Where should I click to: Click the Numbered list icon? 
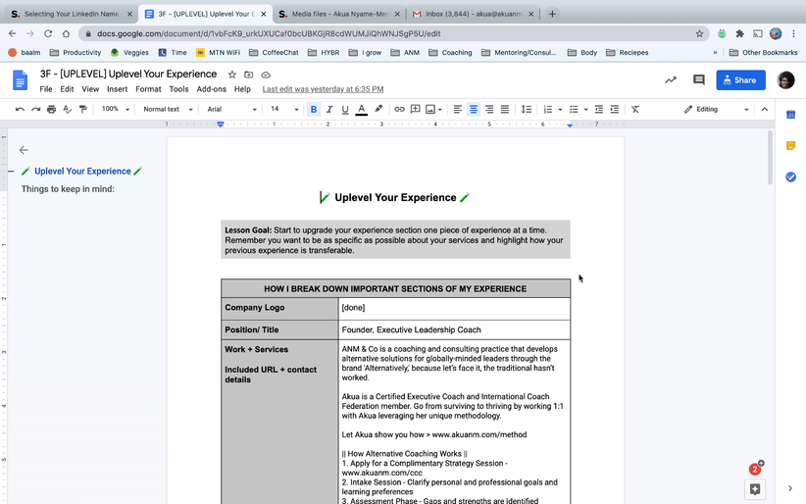pyautogui.click(x=548, y=109)
